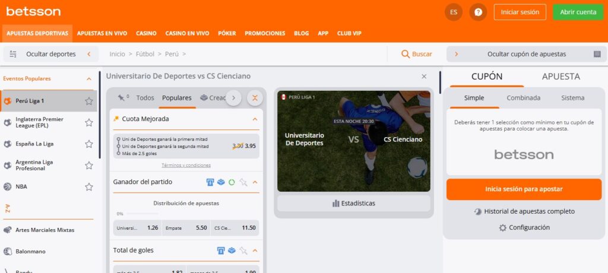Switch to Populares markets tab

177,98
